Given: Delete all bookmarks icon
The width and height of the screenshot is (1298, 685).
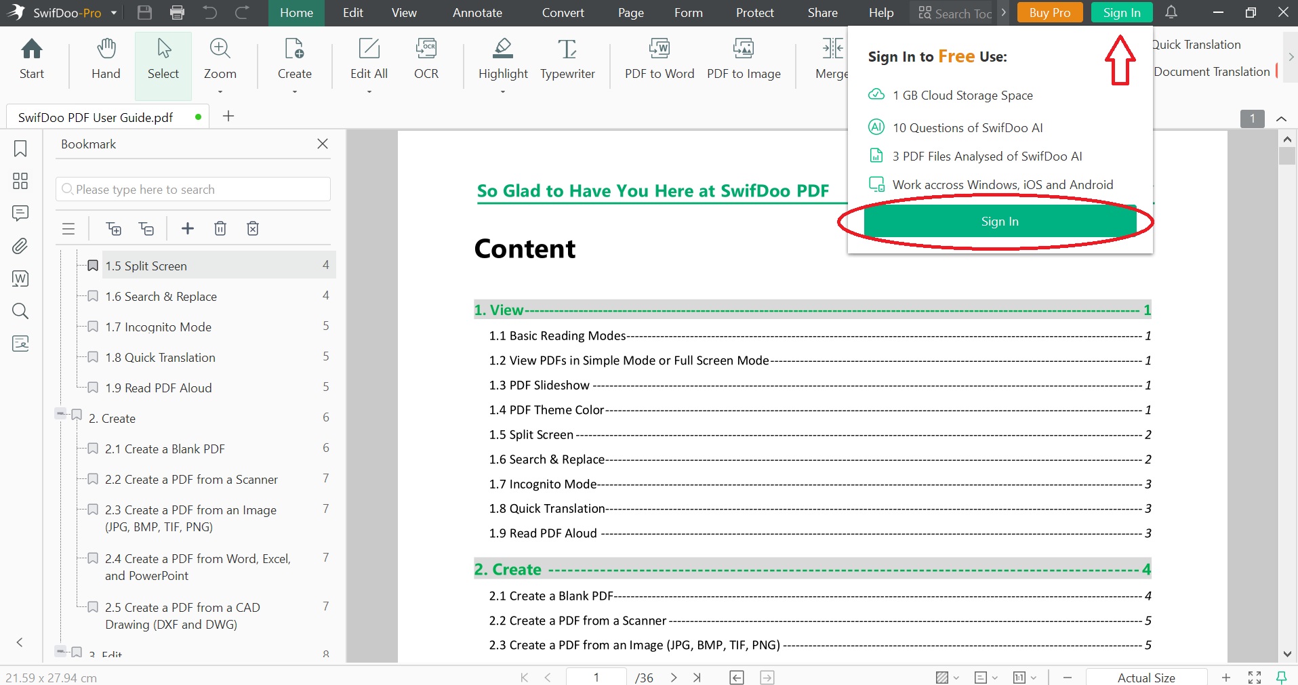Looking at the screenshot, I should [253, 228].
